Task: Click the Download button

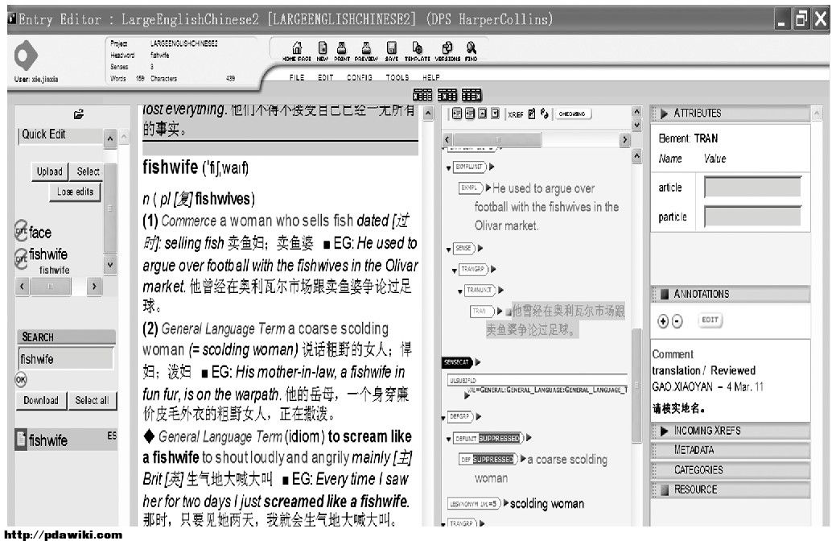Action: 41,400
